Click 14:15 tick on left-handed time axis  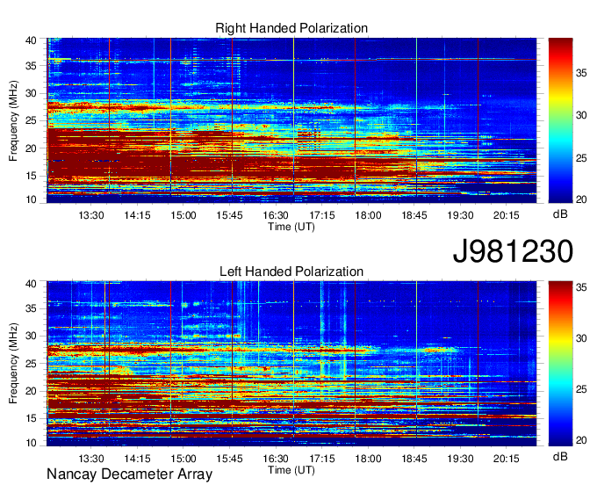point(138,459)
